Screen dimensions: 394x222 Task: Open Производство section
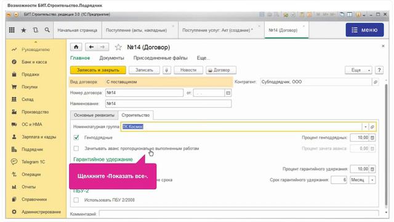pyautogui.click(x=35, y=112)
